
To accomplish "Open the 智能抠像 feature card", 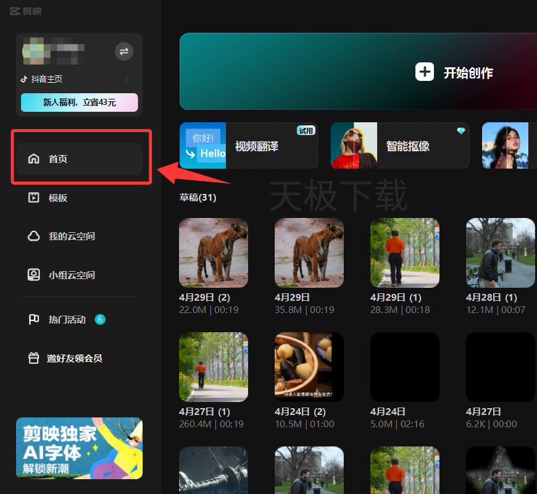I will point(400,146).
